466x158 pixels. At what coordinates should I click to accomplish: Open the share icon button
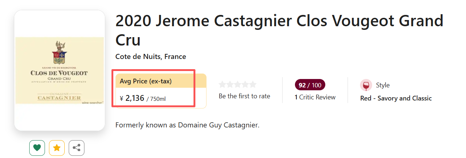click(76, 148)
